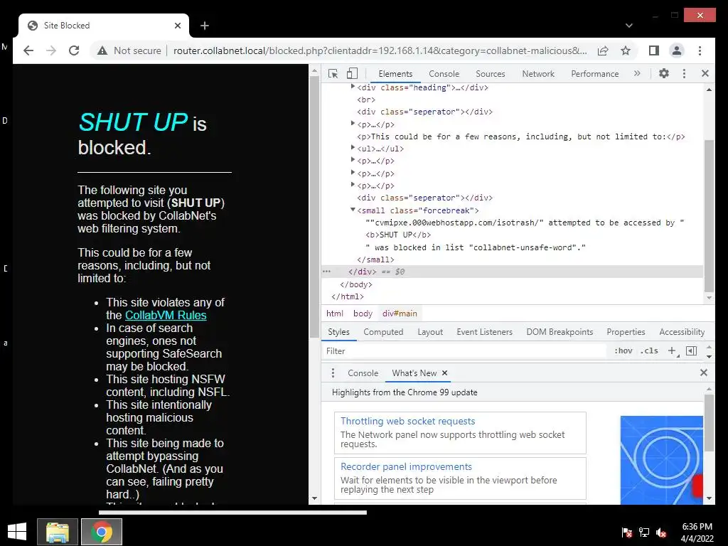Open the Properties pane tab

[x=626, y=332]
